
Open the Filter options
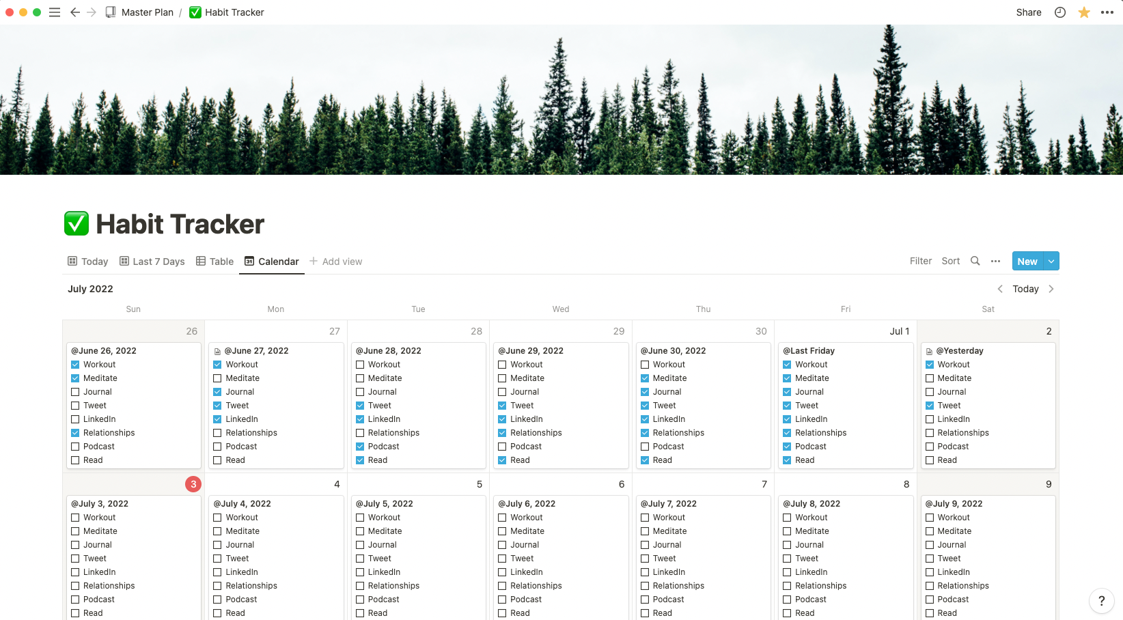pyautogui.click(x=921, y=261)
